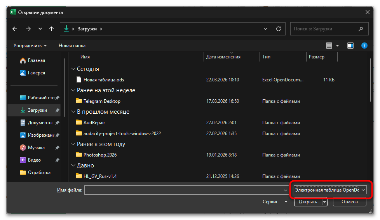The width and height of the screenshot is (380, 220).
Task: Collapse the Сегодня group
Action: (x=73, y=69)
